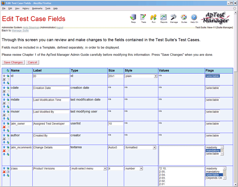Open the Reports chart icon

click(164, 17)
